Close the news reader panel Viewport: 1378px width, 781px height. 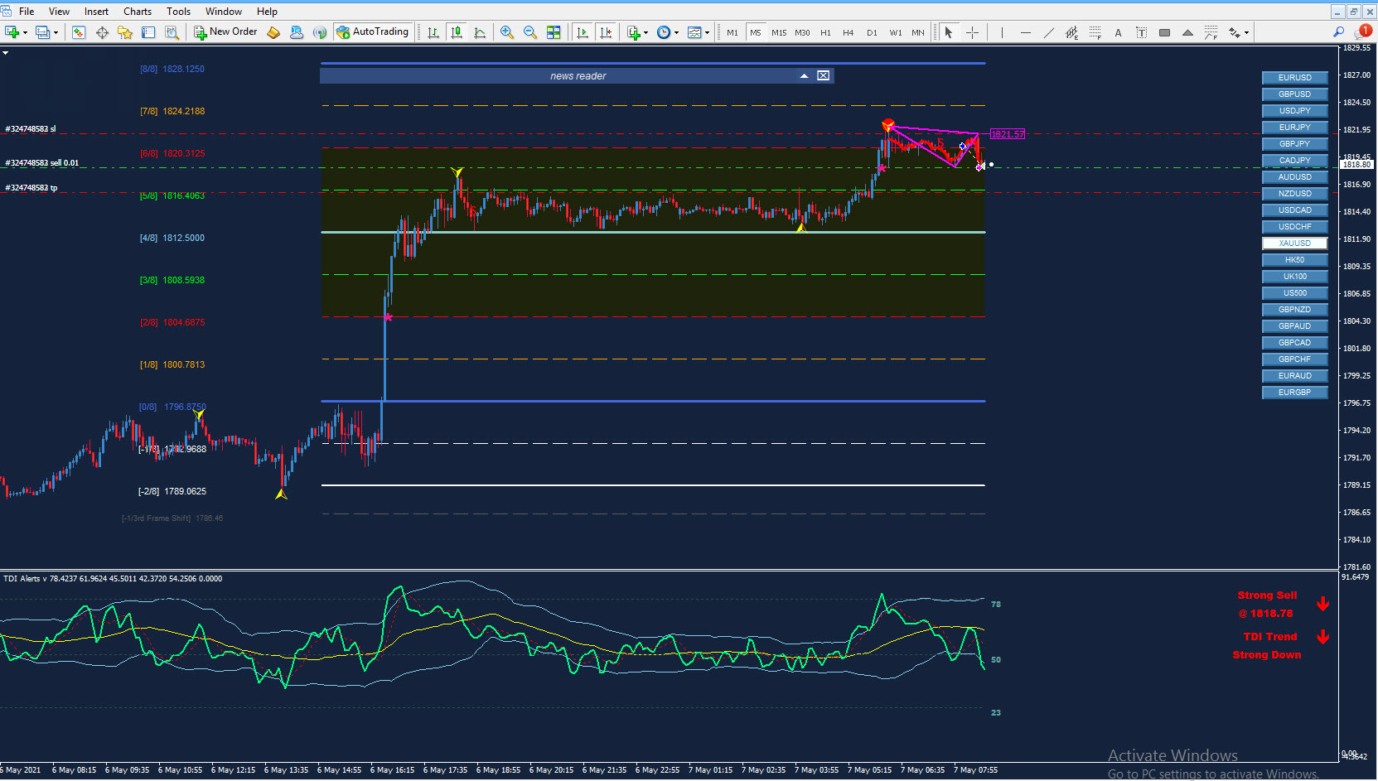(823, 75)
